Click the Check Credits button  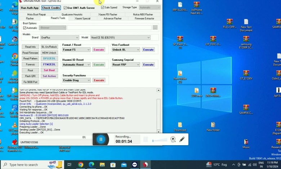coord(51,8)
